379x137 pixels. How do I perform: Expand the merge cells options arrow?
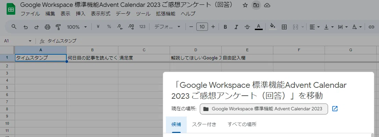click(x=302, y=27)
